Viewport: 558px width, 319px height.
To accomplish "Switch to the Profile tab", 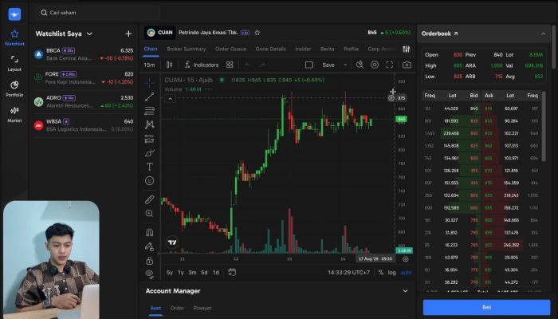I will click(351, 49).
